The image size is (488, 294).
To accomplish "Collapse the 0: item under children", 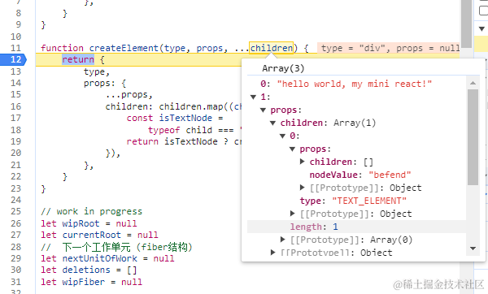I will [x=282, y=136].
